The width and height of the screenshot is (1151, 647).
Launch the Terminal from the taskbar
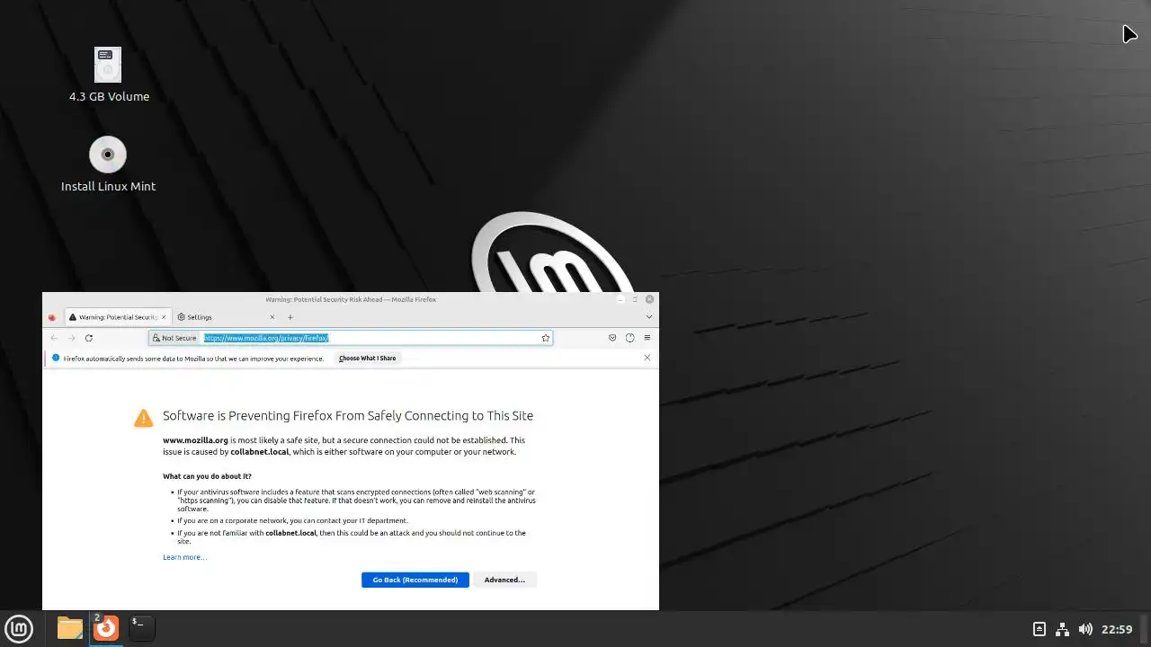click(142, 628)
